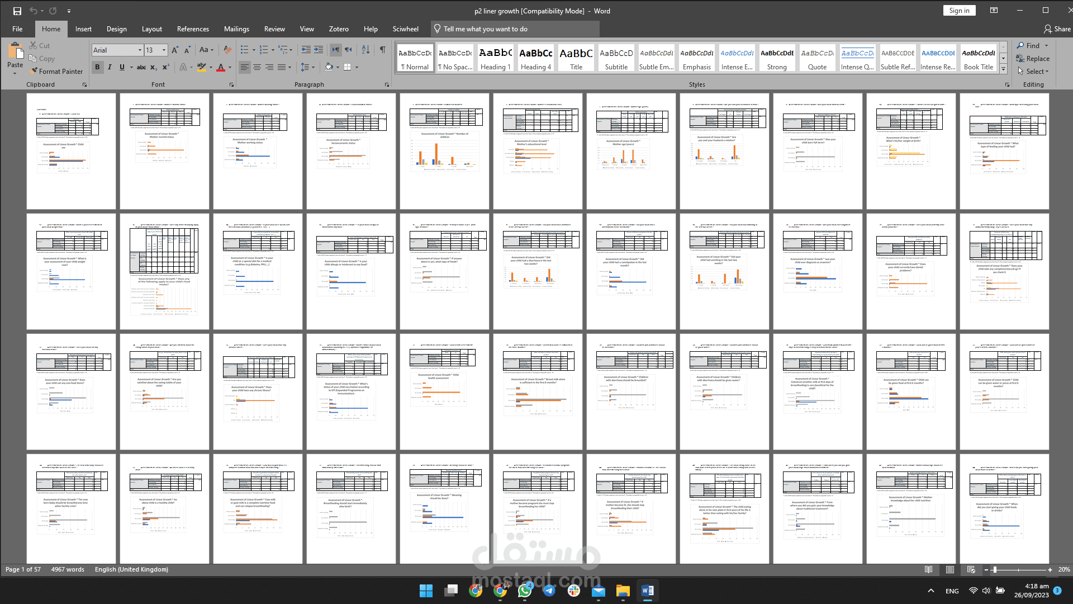1073x604 pixels.
Task: Click the zoom slider handle
Action: 995,569
